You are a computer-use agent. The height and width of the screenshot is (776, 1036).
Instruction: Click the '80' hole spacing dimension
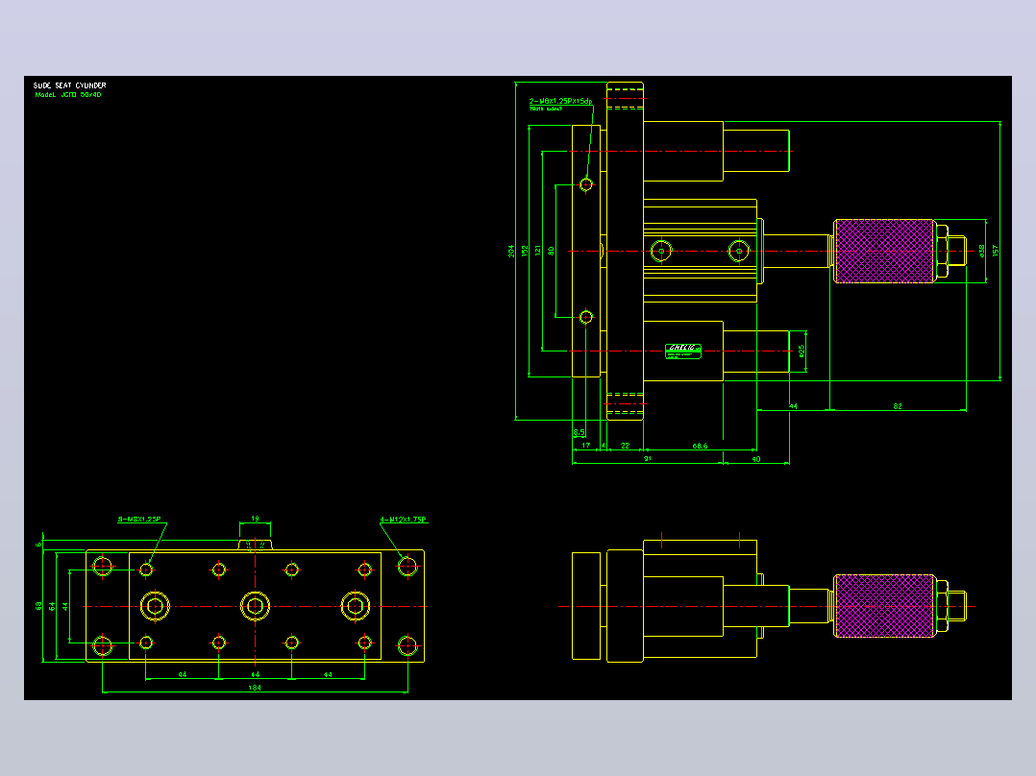point(551,251)
